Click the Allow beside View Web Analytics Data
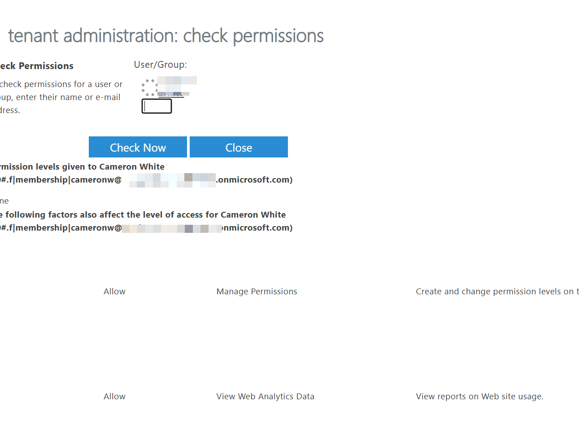579x441 pixels. coord(114,396)
